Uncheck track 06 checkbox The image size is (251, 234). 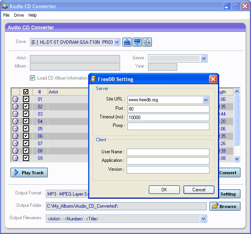click(x=26, y=136)
